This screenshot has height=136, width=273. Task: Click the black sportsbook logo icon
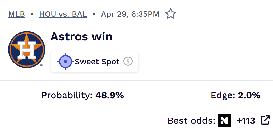[225, 120]
